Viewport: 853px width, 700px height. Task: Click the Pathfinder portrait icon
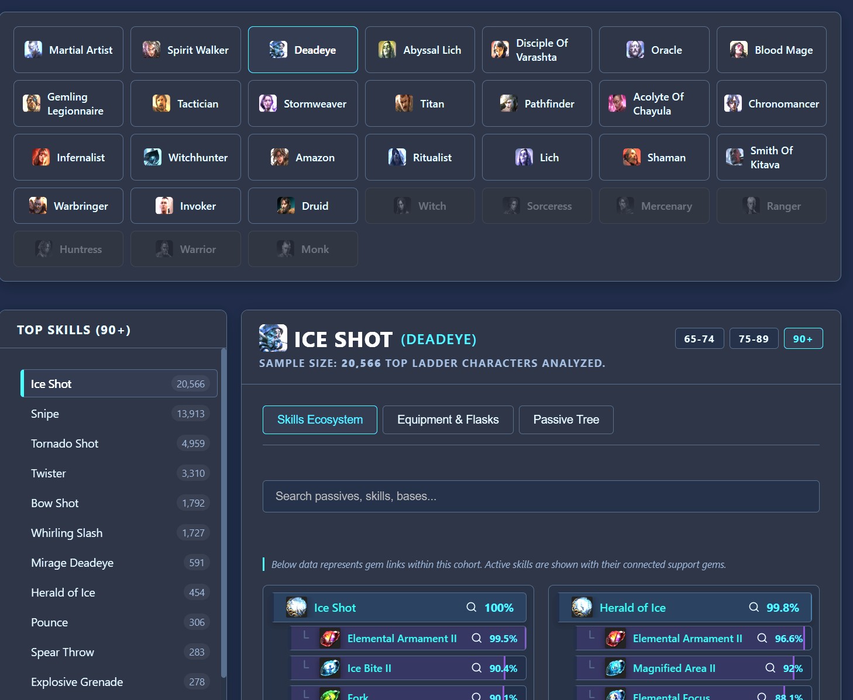(x=509, y=103)
